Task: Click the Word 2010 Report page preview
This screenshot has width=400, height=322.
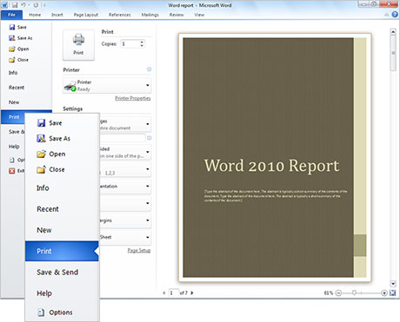Action: coord(275,157)
